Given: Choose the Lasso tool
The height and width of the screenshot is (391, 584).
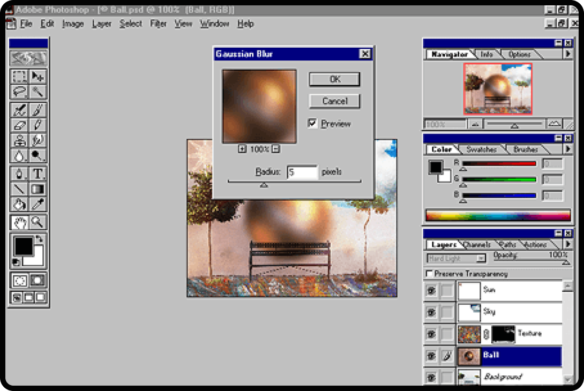Looking at the screenshot, I should point(20,92).
